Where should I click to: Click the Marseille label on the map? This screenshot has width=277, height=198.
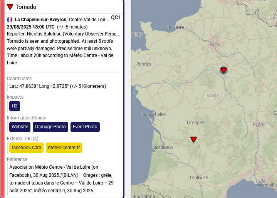(x=267, y=185)
